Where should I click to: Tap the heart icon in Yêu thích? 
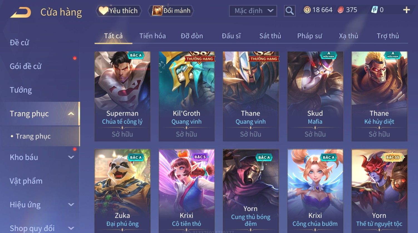[x=103, y=11]
